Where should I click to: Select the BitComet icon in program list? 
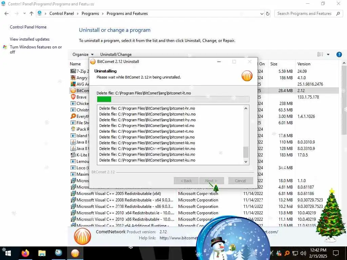coord(73,90)
